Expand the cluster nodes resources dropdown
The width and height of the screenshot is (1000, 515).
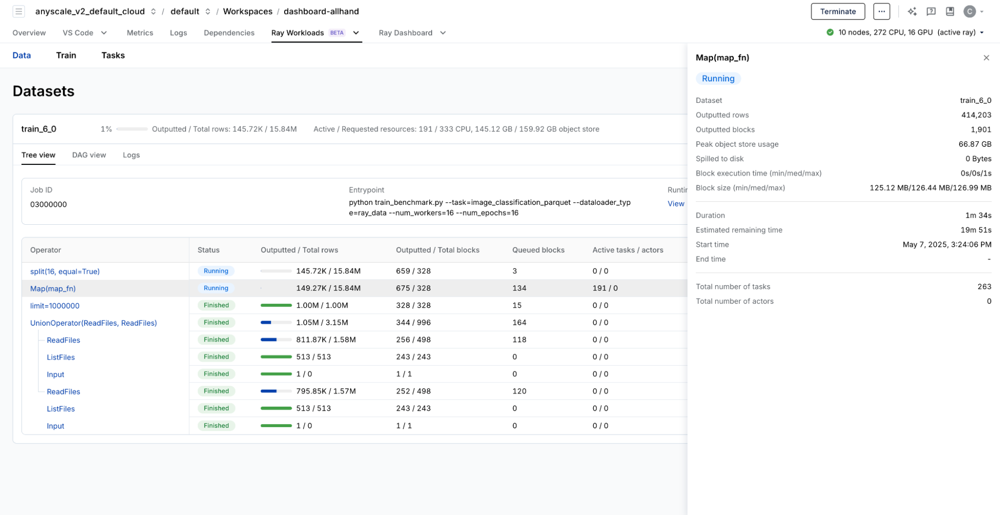click(981, 32)
